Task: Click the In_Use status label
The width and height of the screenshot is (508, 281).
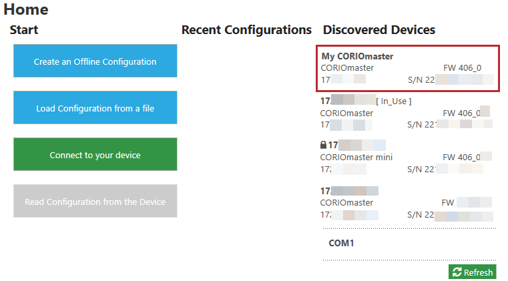Action: pos(393,101)
